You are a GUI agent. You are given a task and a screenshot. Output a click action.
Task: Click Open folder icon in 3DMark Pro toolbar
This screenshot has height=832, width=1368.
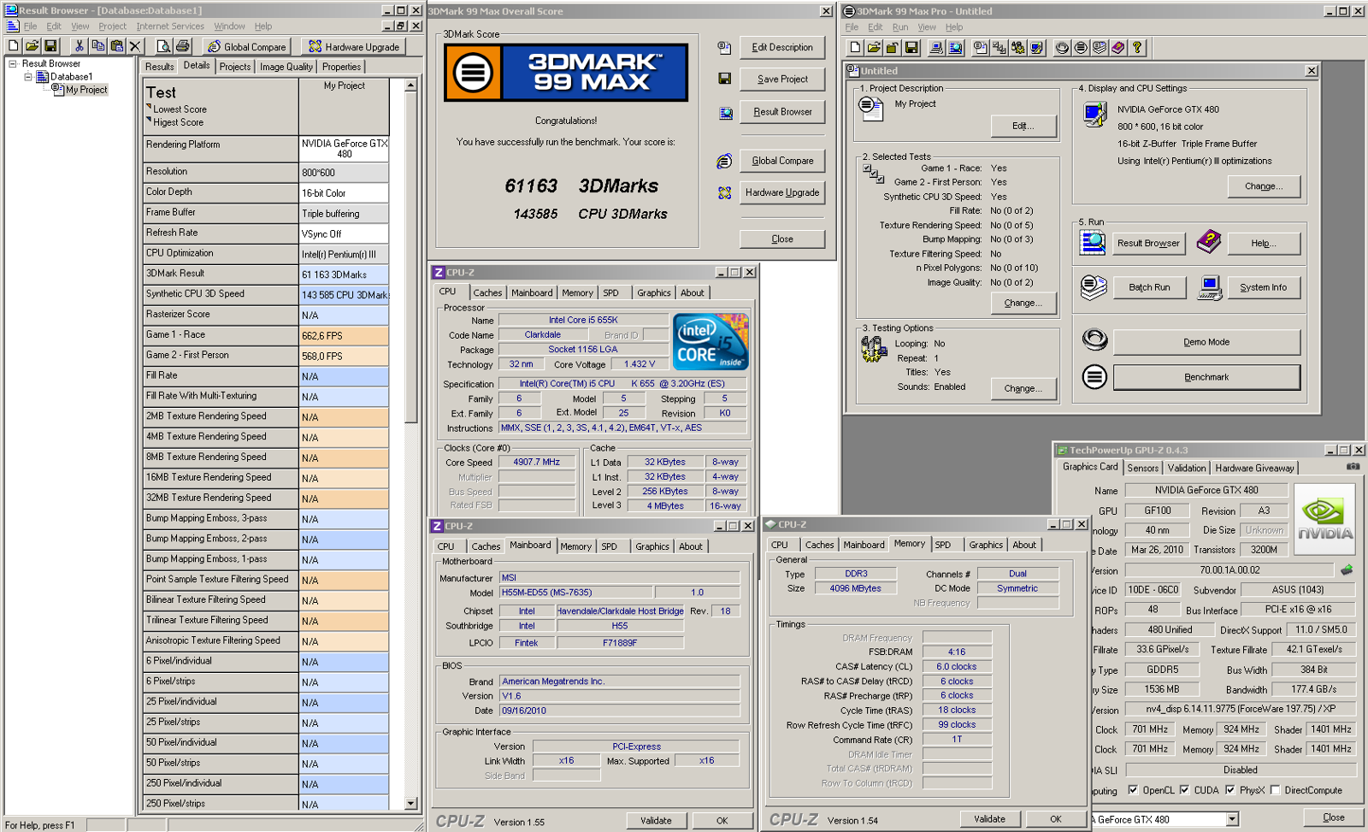point(874,48)
